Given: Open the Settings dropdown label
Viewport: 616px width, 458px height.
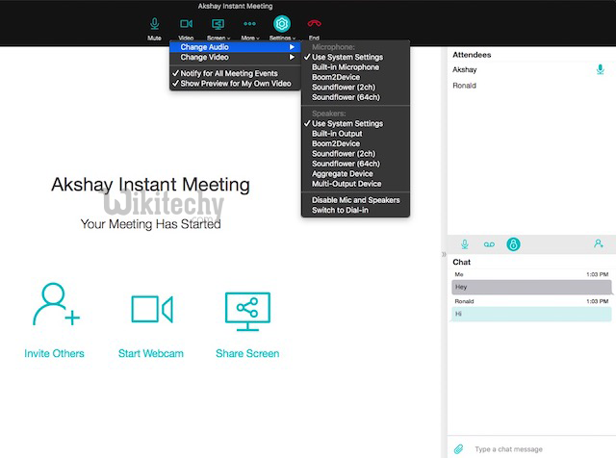Looking at the screenshot, I should 282,38.
